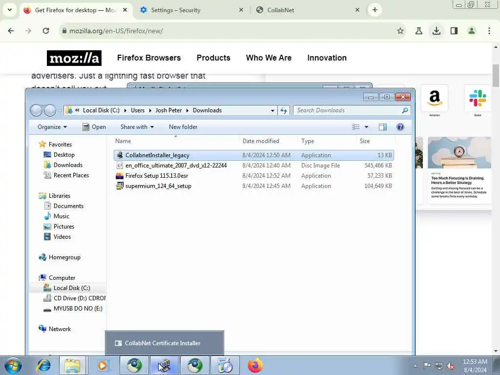This screenshot has height=375, width=500.
Task: Open tab search chevron in Chrome
Action: (x=10, y=10)
